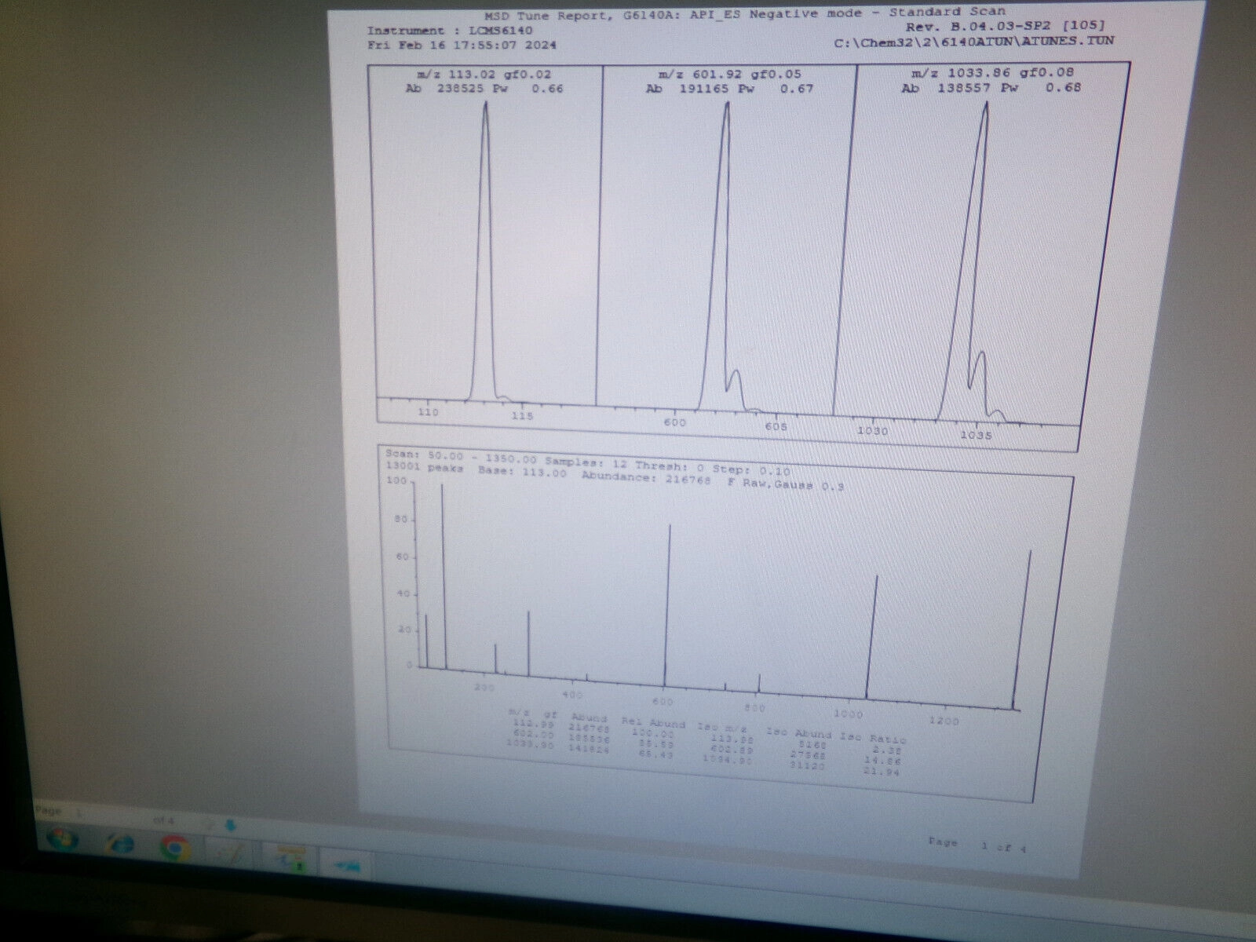Click the 'Ab 191165 Pw 0.67' line
This screenshot has width=1256, height=942.
[x=729, y=89]
